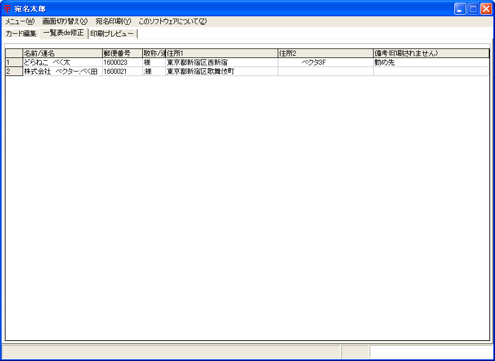Click the empty 備考 cell in row 2

pyautogui.click(x=431, y=72)
